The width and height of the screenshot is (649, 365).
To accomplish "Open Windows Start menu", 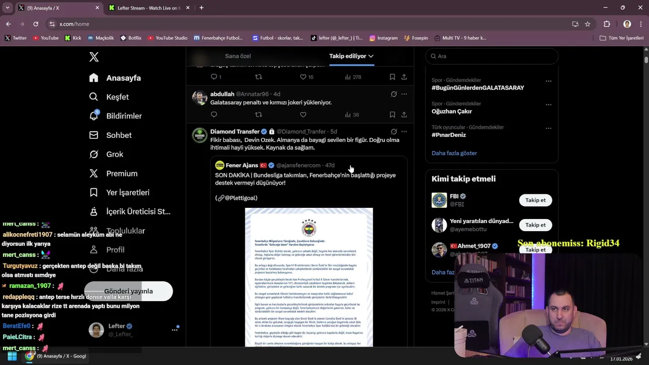I will point(12,356).
